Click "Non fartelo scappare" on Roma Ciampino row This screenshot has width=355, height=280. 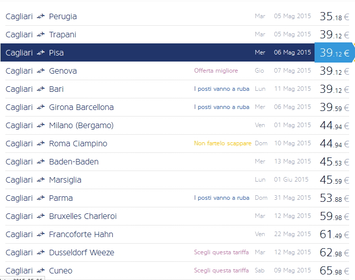pyautogui.click(x=223, y=143)
